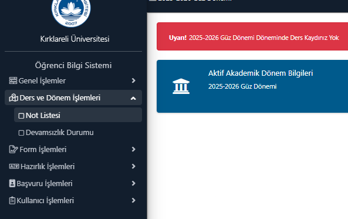Collapse Ders ve Dönem İşlemleri with the up chevron
Screen dimensions: 348x219
click(133, 98)
